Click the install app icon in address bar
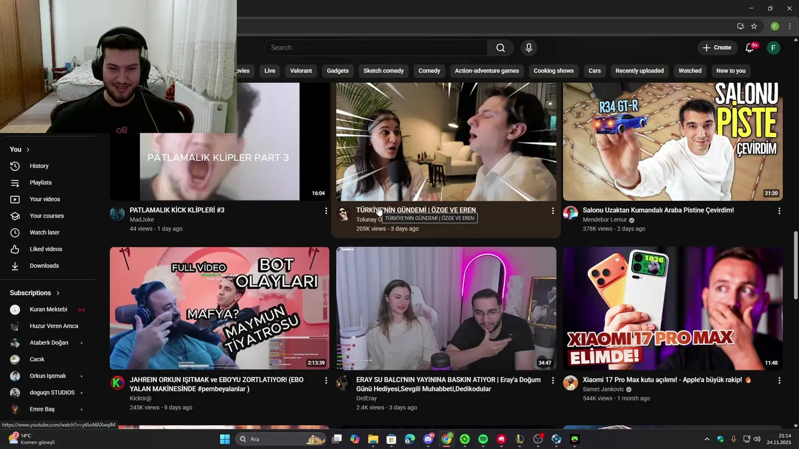 point(740,26)
